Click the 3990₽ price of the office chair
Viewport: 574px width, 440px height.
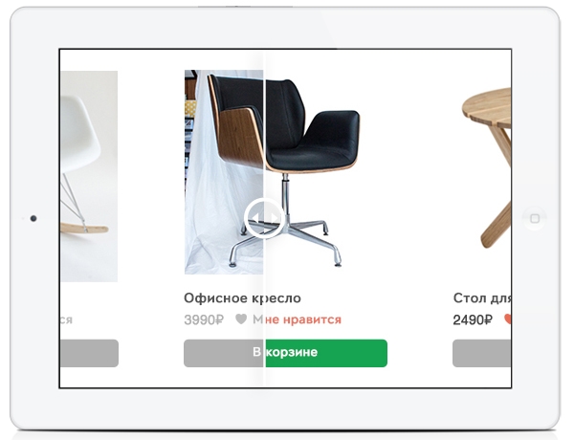(204, 319)
